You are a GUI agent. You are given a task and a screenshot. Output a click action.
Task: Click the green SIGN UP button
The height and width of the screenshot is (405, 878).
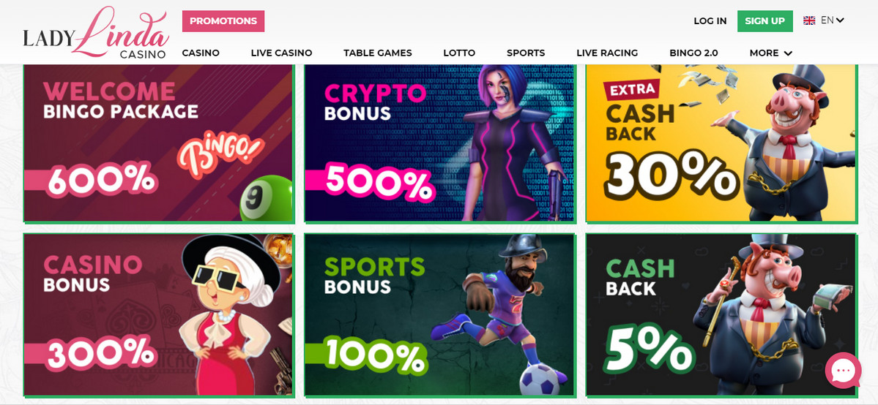coord(765,21)
